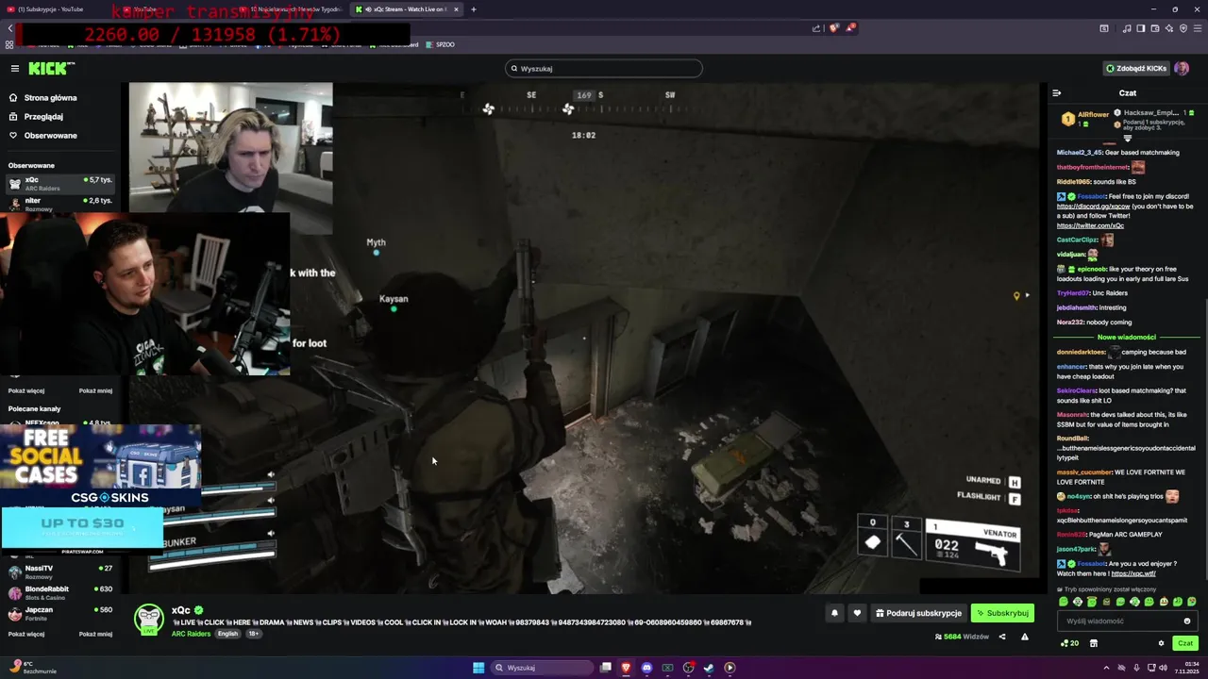The width and height of the screenshot is (1208, 679).
Task: Follow channel with the heart button
Action: (857, 613)
